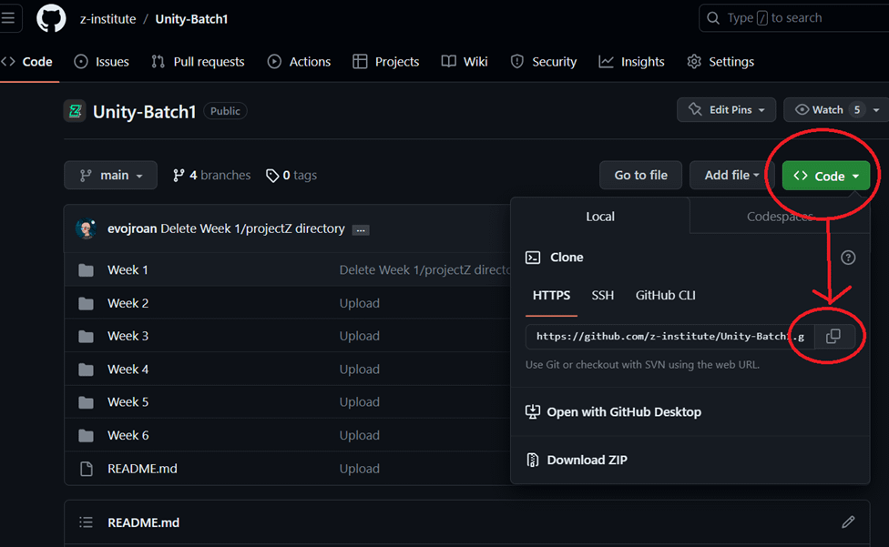
Task: Open the Add file dropdown
Action: point(731,176)
